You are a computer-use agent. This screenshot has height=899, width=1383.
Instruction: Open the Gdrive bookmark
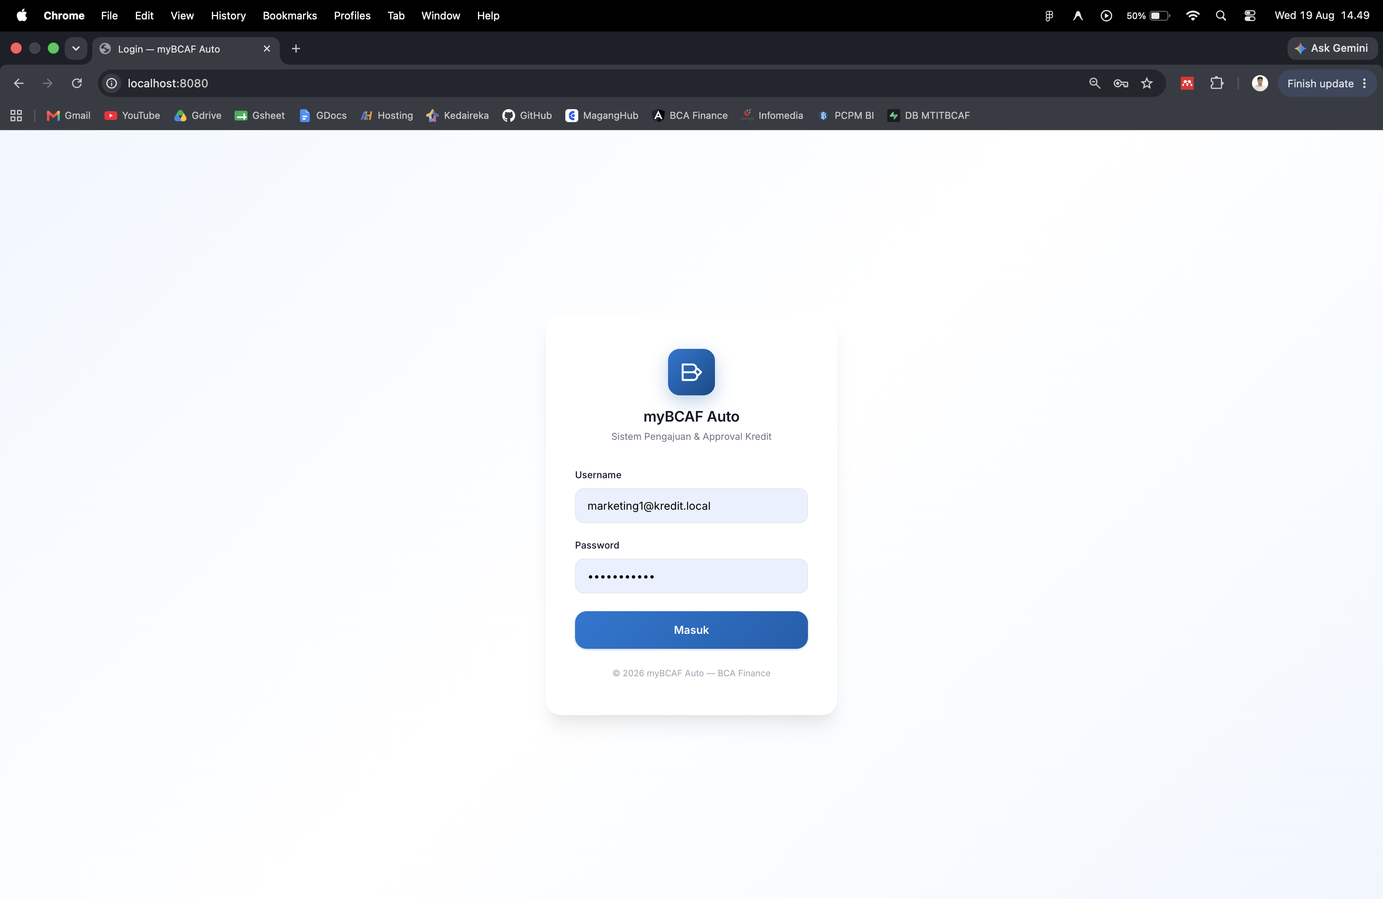pyautogui.click(x=198, y=116)
